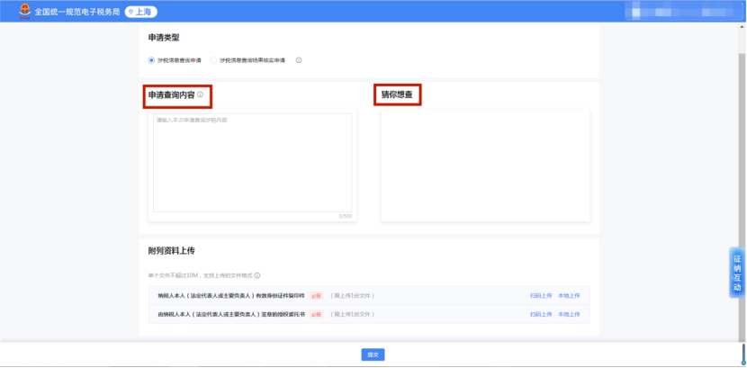Open the 征纳互动 floating side widget

[736, 272]
